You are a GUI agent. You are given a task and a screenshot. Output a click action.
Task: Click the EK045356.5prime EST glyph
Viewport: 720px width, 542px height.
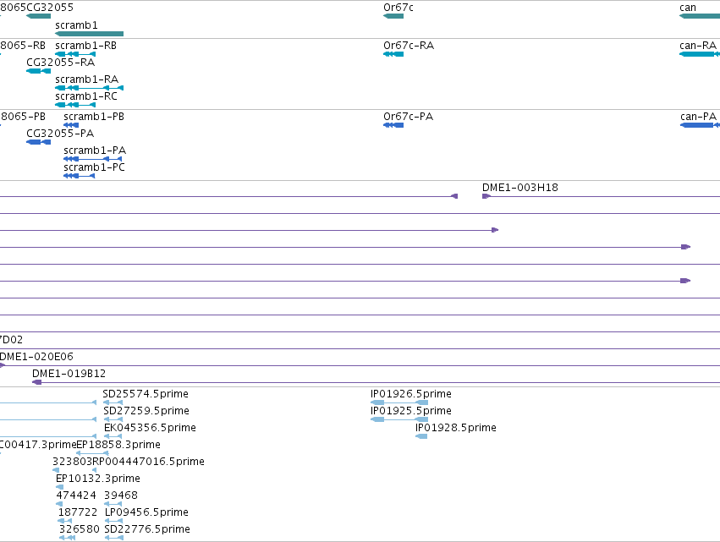[x=113, y=436]
